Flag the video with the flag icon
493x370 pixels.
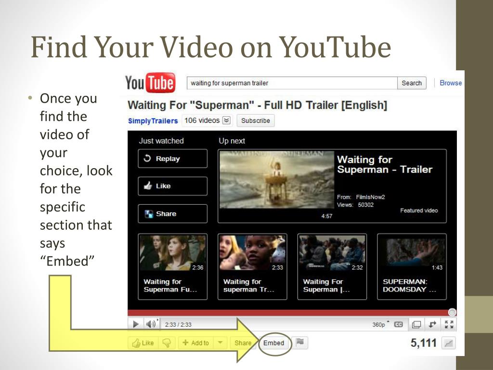coord(300,343)
